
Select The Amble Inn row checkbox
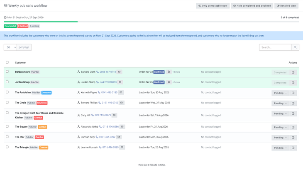click(x=7, y=92)
